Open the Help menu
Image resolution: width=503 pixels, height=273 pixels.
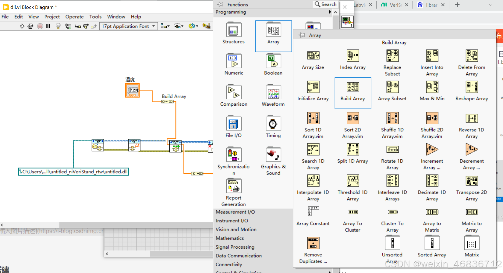(136, 17)
